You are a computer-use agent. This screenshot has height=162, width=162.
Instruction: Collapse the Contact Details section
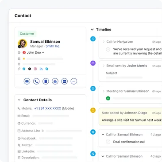pyautogui.click(x=19, y=100)
